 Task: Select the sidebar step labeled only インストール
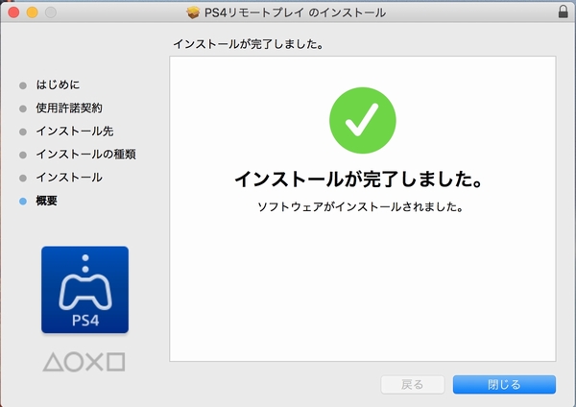pos(68,178)
